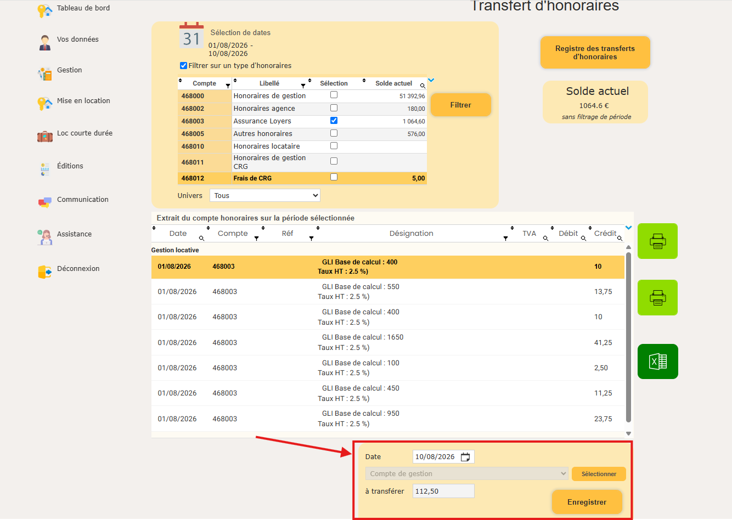This screenshot has height=520, width=732.
Task: Open the Loc courte durée menu
Action: (x=85, y=133)
